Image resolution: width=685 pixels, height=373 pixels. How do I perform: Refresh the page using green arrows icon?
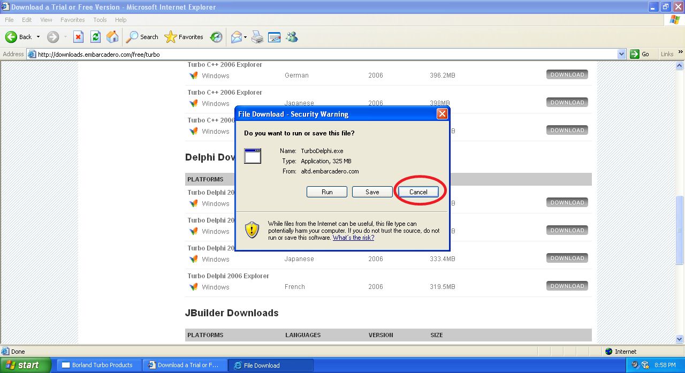pos(95,37)
